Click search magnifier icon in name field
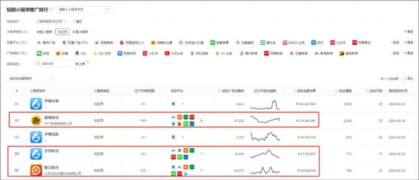The height and width of the screenshot is (180, 419). [107, 10]
